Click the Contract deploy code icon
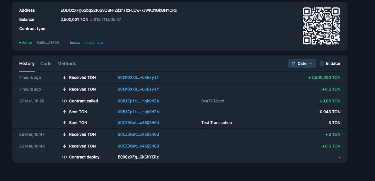Image resolution: width=375 pixels, height=181 pixels. (64, 157)
